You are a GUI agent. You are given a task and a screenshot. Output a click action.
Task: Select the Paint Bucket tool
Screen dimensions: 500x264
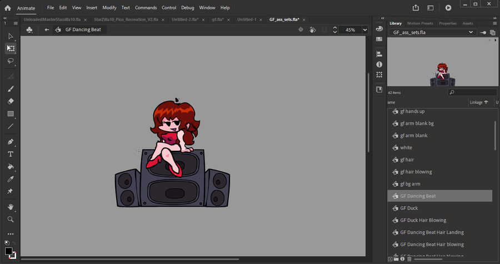[x=11, y=167]
